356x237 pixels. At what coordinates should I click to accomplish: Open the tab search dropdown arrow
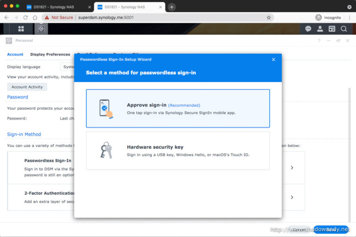tap(349, 7)
